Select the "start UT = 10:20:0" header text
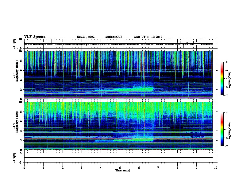Screen dimensions: 243x188 (x=148, y=37)
